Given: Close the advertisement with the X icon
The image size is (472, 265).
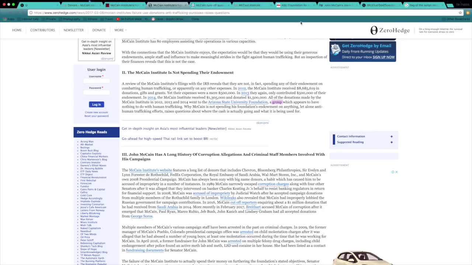Looking at the screenshot, I should tap(396, 172).
